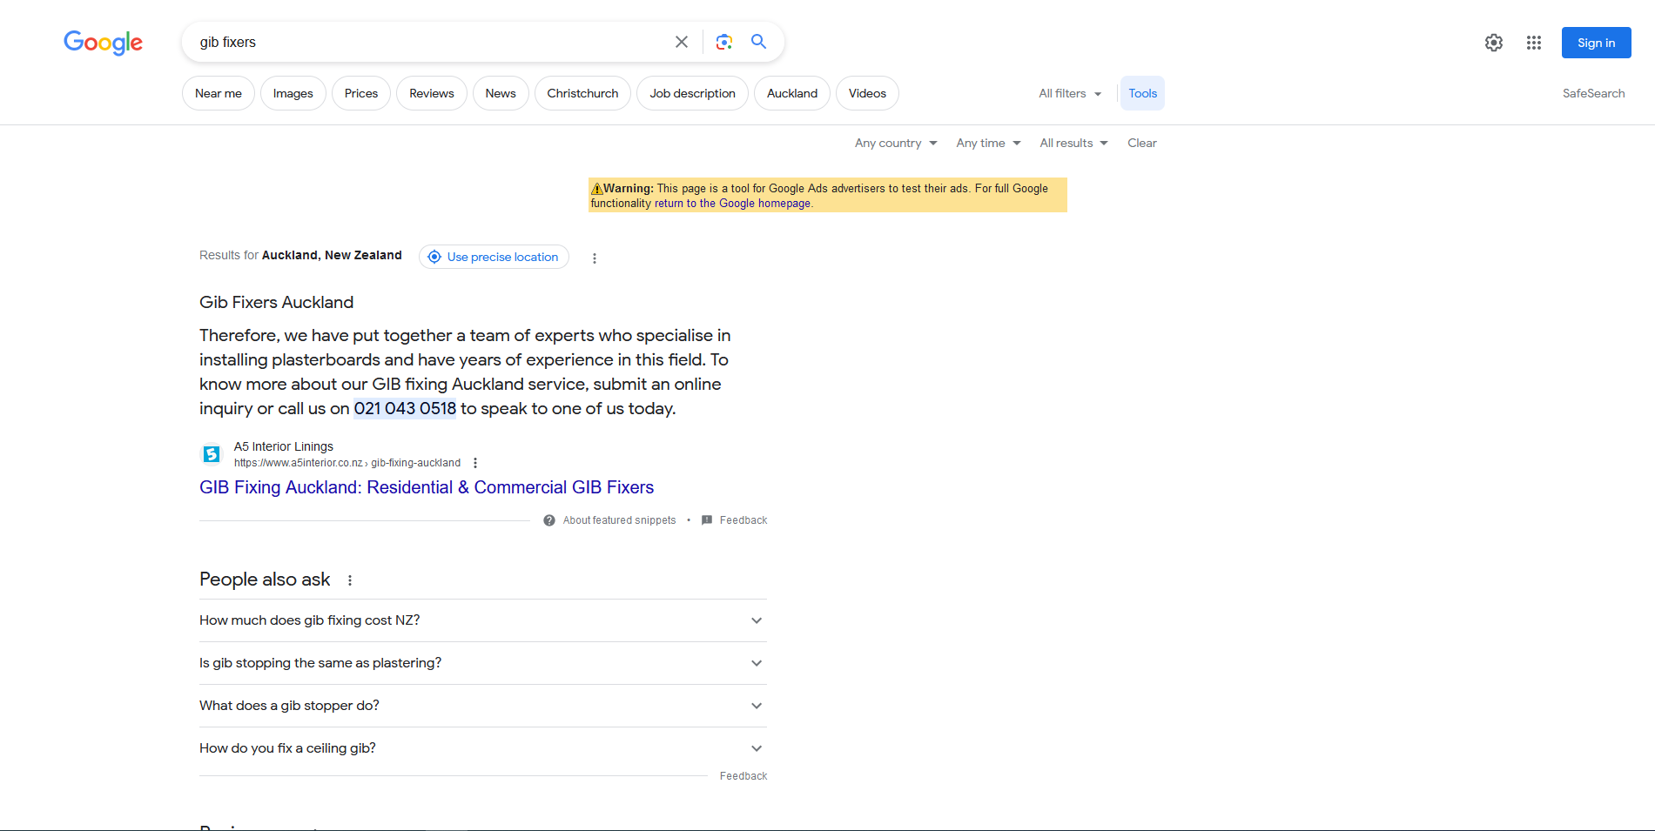The width and height of the screenshot is (1655, 831).
Task: Click 'People also ask' heading
Action: coord(265,580)
